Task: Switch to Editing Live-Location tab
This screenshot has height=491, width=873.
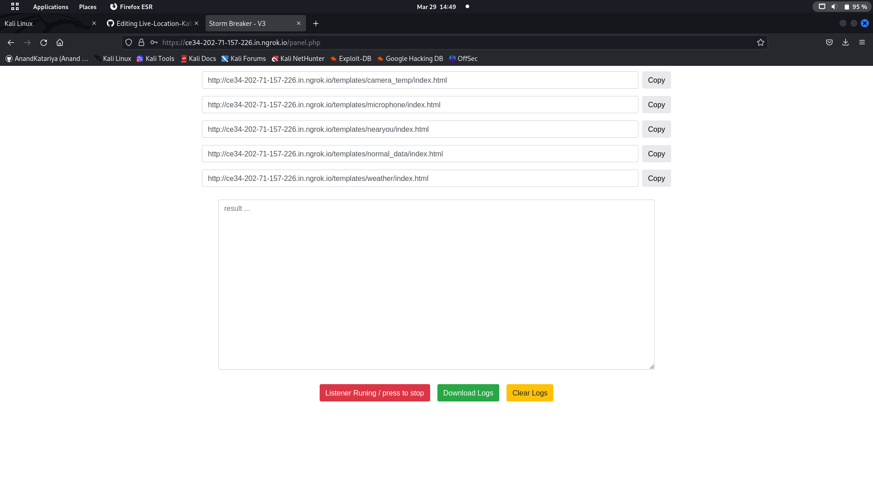Action: click(150, 23)
